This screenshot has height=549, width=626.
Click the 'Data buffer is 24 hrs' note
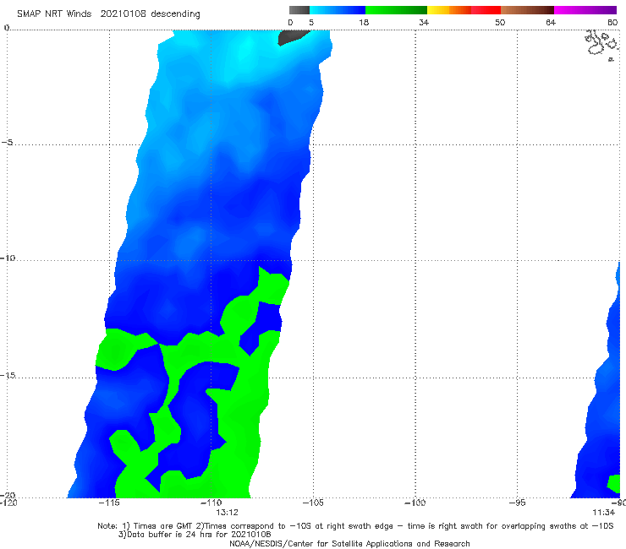coord(195,535)
